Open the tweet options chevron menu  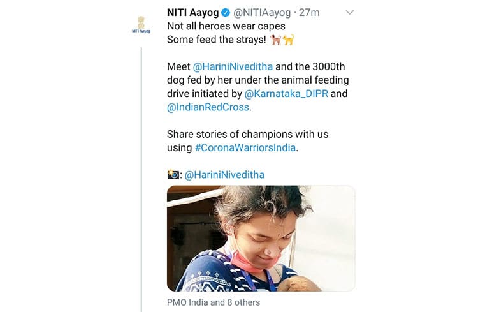tap(349, 13)
